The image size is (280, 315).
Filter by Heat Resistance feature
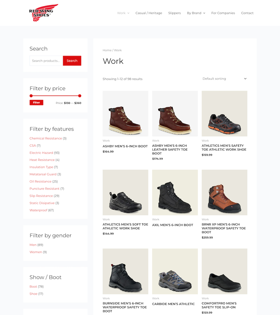42,160
